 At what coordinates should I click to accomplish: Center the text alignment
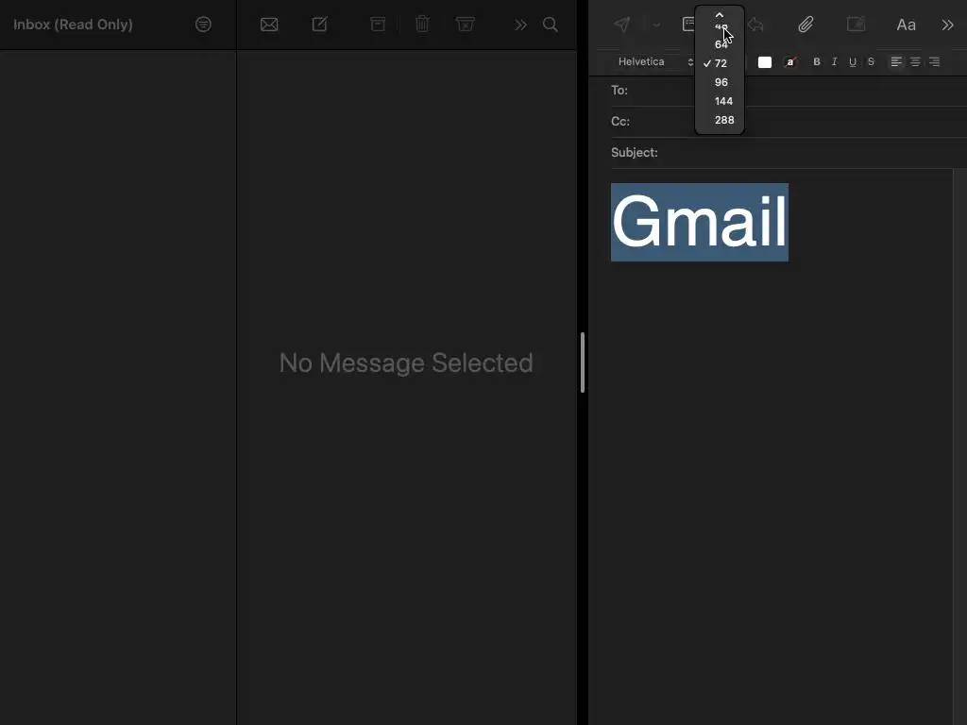click(915, 61)
